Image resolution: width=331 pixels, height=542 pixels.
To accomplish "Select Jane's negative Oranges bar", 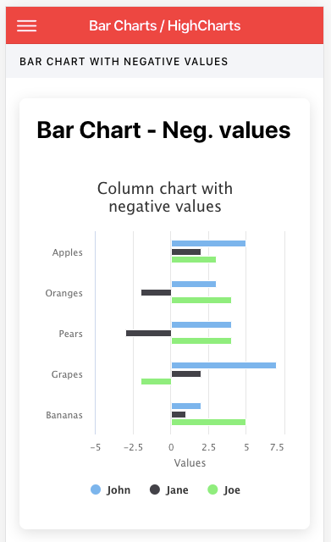I will coord(156,292).
